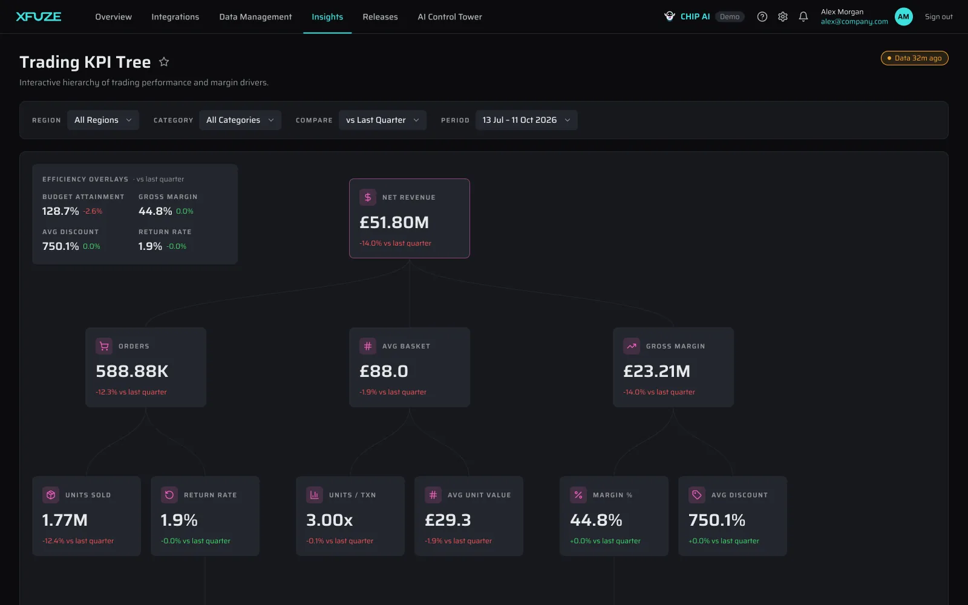The width and height of the screenshot is (968, 605).
Task: Click the £23.21M Gross Margin value
Action: pyautogui.click(x=656, y=371)
